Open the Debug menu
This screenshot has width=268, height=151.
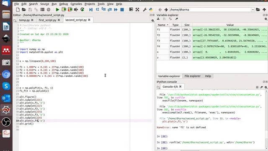pyautogui.click(x=63, y=4)
